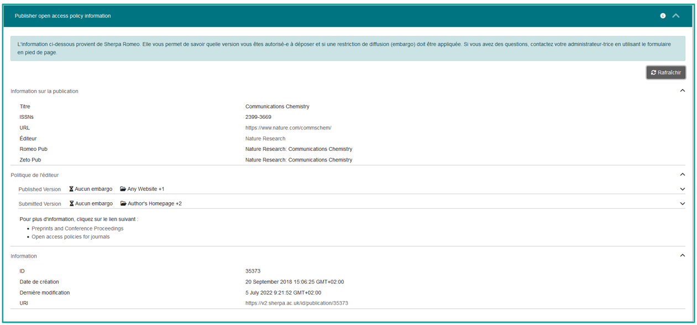Click the hourglass icon for Submitted Version
Image resolution: width=697 pixels, height=325 pixels.
click(71, 203)
